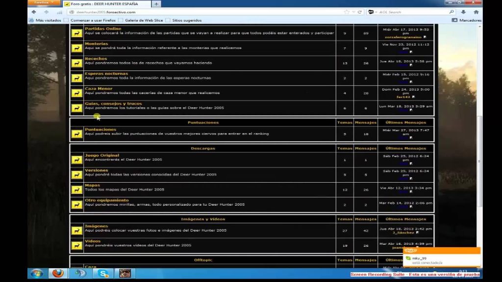Open the Juego Original forum link
The height and width of the screenshot is (282, 502).
click(x=102, y=155)
